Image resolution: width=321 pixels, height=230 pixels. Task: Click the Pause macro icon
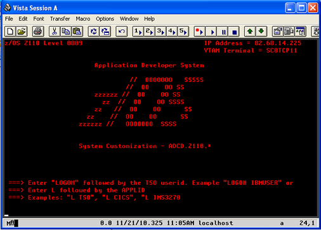pos(223,32)
